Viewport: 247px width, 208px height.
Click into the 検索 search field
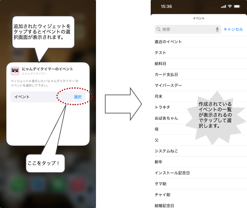tap(187, 29)
